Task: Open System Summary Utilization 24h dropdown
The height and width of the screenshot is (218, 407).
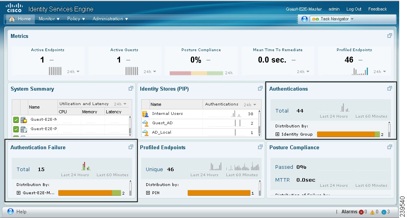Action: click(120, 104)
